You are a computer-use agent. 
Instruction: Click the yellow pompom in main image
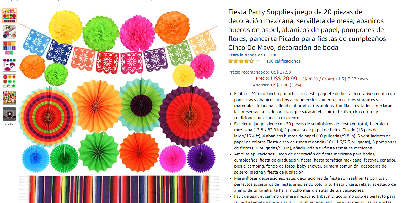[65, 27]
